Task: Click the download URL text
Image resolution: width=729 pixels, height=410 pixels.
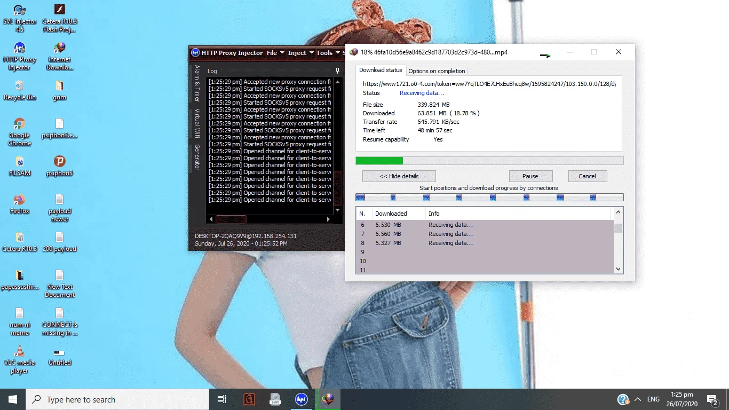Action: [x=489, y=84]
